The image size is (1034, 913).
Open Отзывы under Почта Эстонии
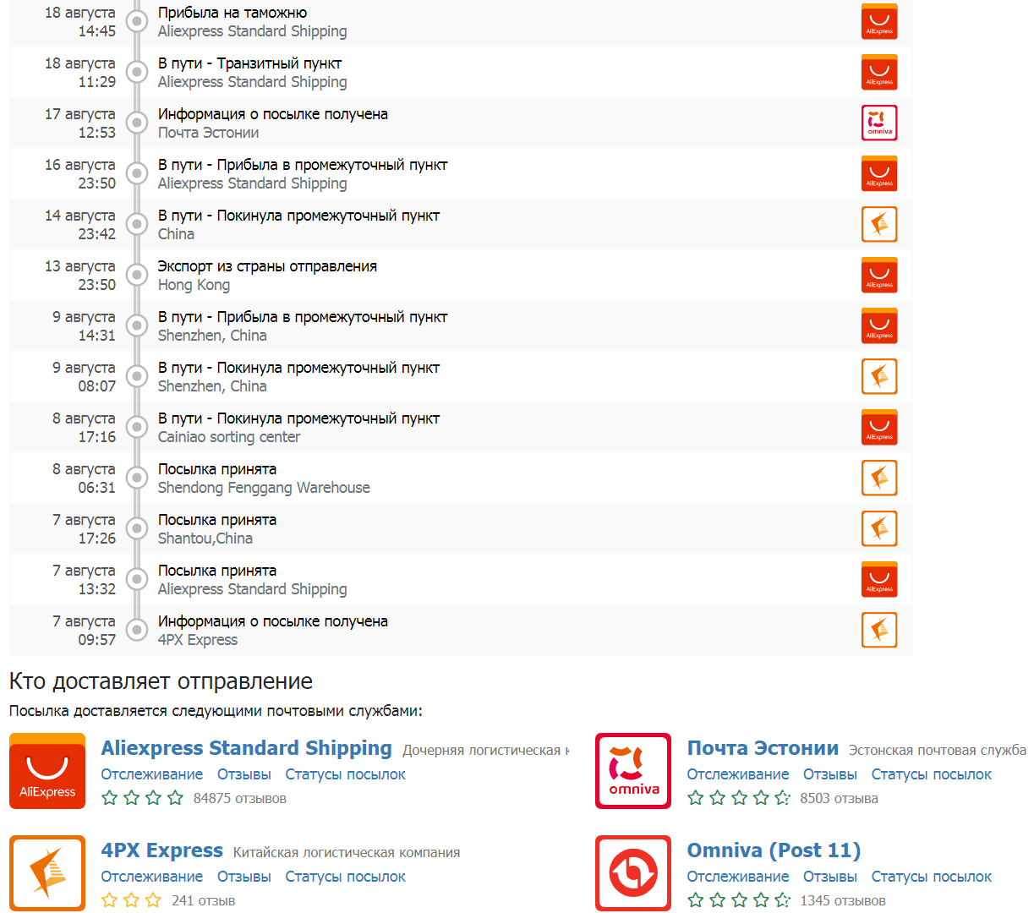coord(830,774)
